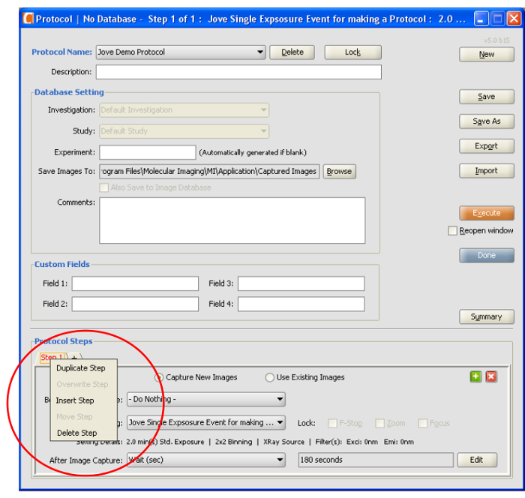Click the Field 2 input box
Screen dimensions: 525x498
pos(135,304)
